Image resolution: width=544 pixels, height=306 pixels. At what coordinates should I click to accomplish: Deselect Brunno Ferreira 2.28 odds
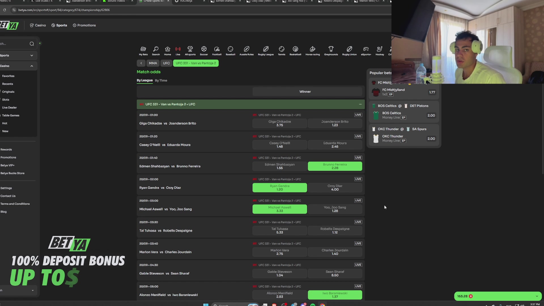pos(335,166)
